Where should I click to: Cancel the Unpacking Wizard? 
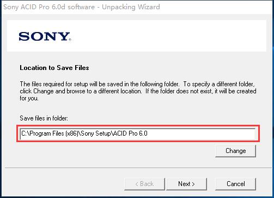pyautogui.click(x=235, y=184)
